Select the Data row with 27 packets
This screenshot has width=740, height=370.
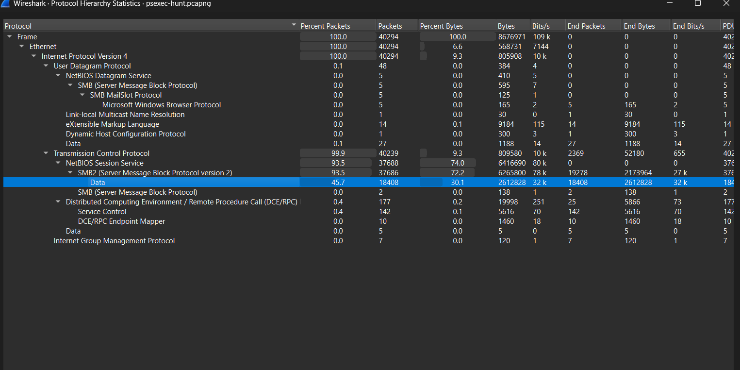point(369,144)
